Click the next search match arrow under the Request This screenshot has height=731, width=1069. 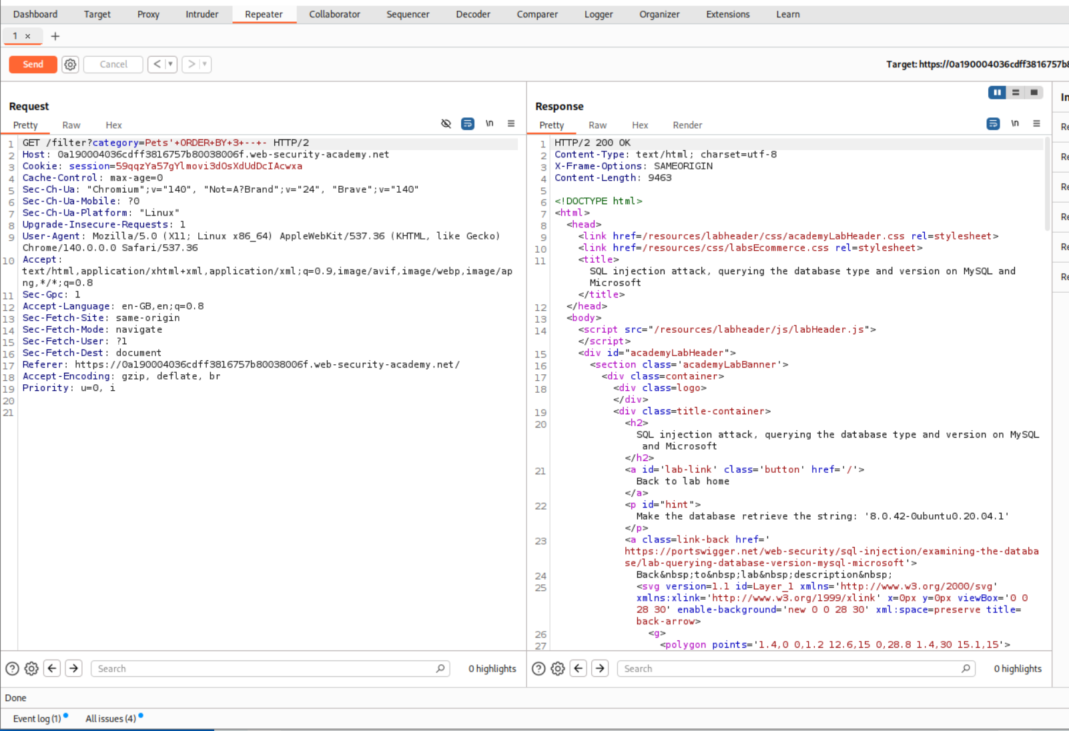point(73,668)
